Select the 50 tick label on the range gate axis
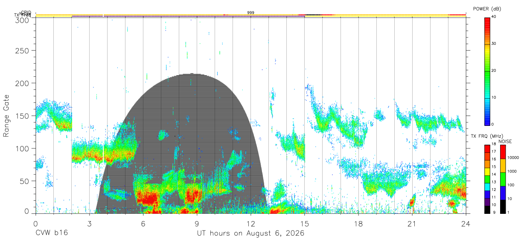This screenshot has height=242, width=524. (24, 181)
